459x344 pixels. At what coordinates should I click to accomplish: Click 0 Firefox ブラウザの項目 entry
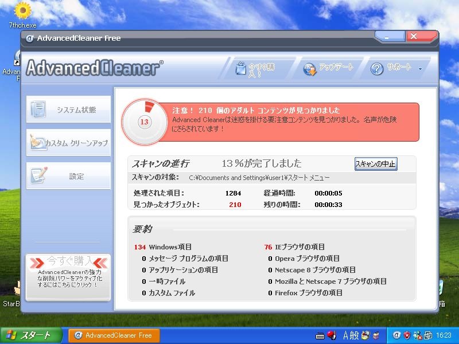305,293
